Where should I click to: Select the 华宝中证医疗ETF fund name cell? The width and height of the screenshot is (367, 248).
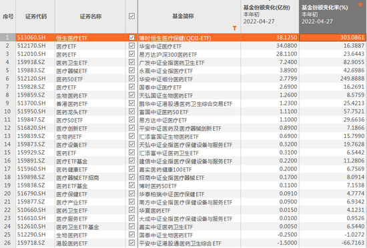[189, 46]
